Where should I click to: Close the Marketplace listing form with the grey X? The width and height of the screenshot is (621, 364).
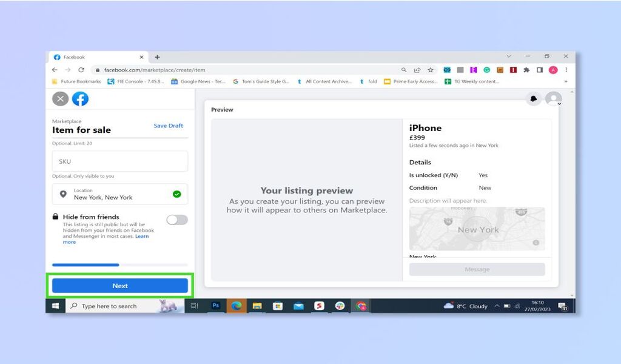(x=60, y=99)
